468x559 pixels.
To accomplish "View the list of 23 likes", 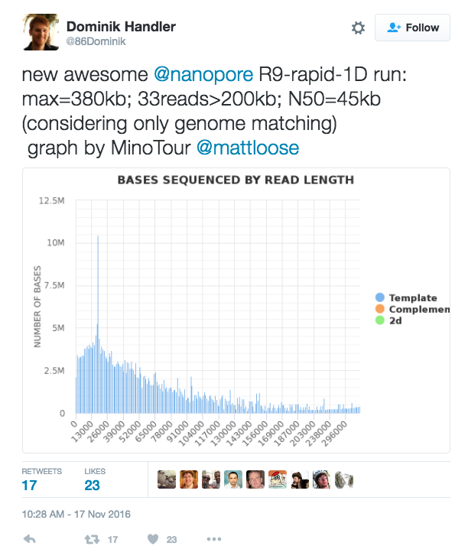I will [94, 479].
